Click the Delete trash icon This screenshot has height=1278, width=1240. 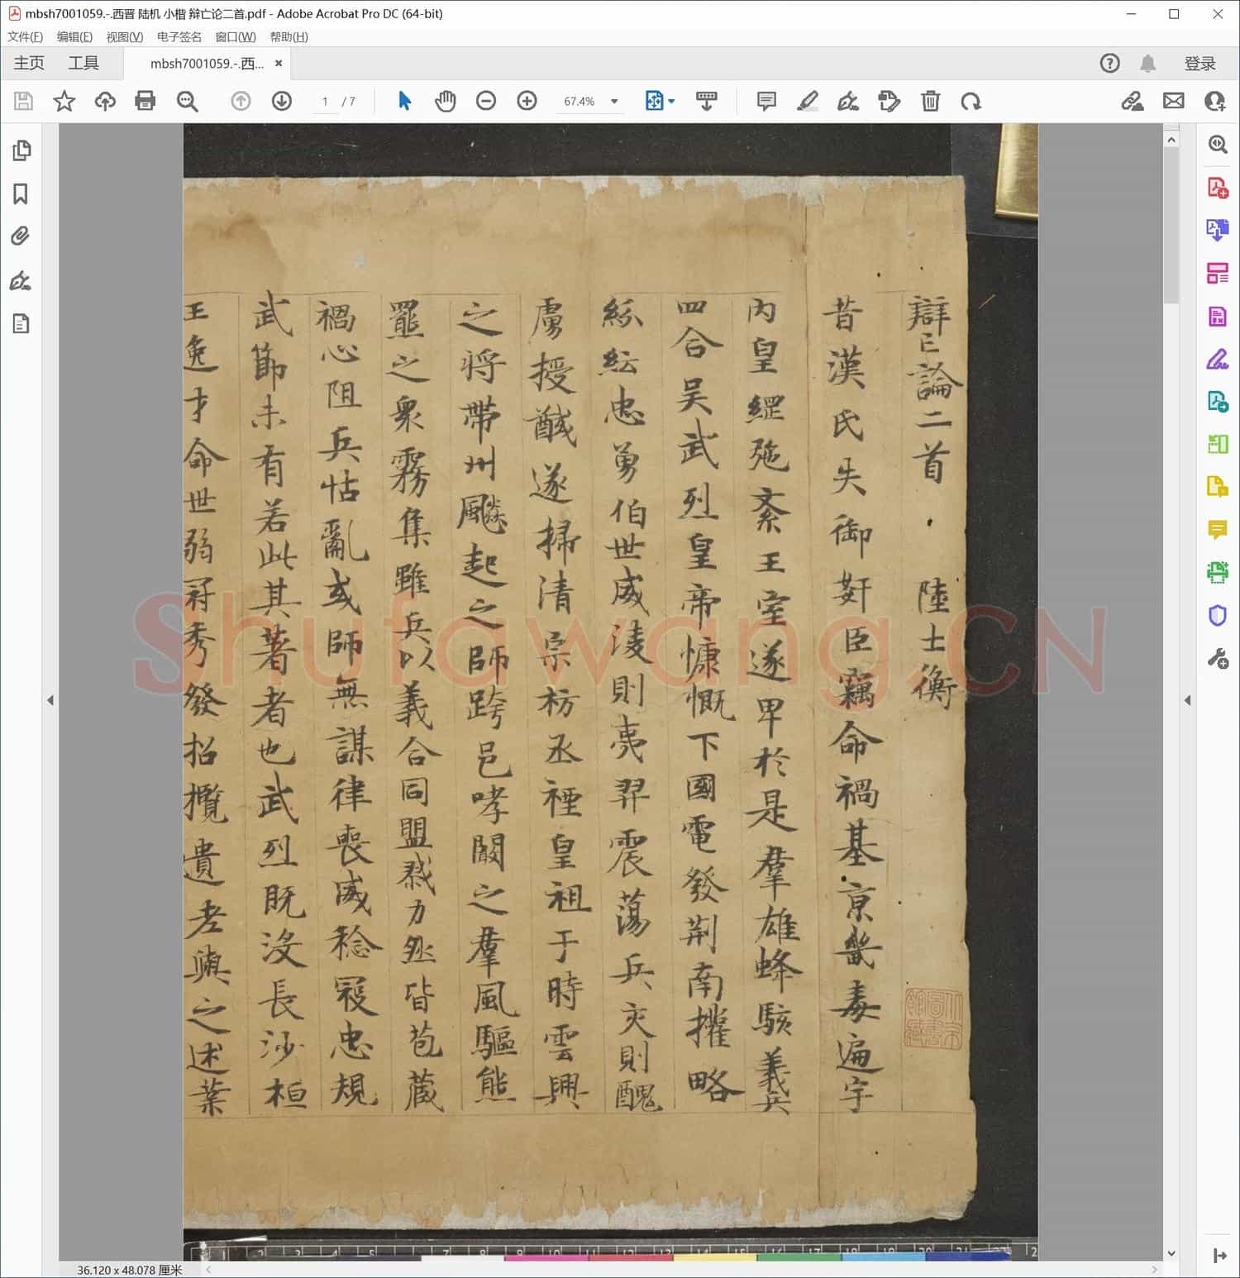[x=930, y=101]
